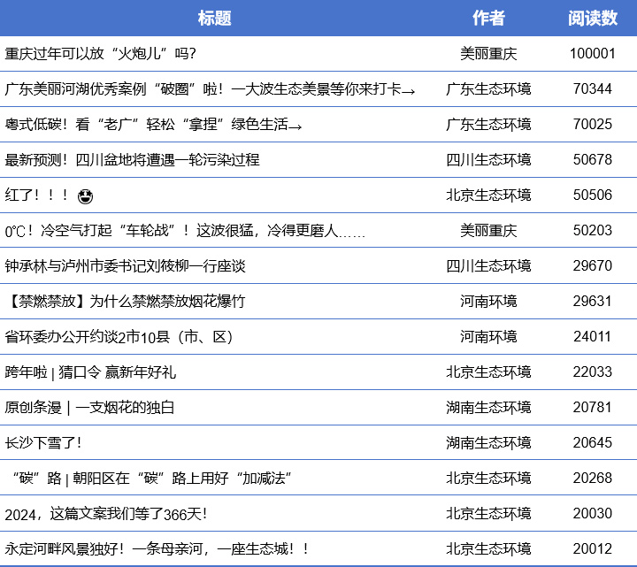Screen dimensions: 637x567
Task: Click the read count 100001
Action: tap(593, 54)
